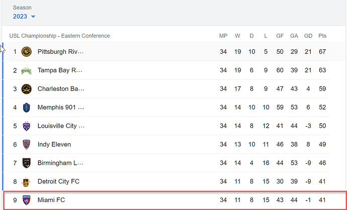
Task: Open Detroit City FC team link
Action: click(58, 182)
